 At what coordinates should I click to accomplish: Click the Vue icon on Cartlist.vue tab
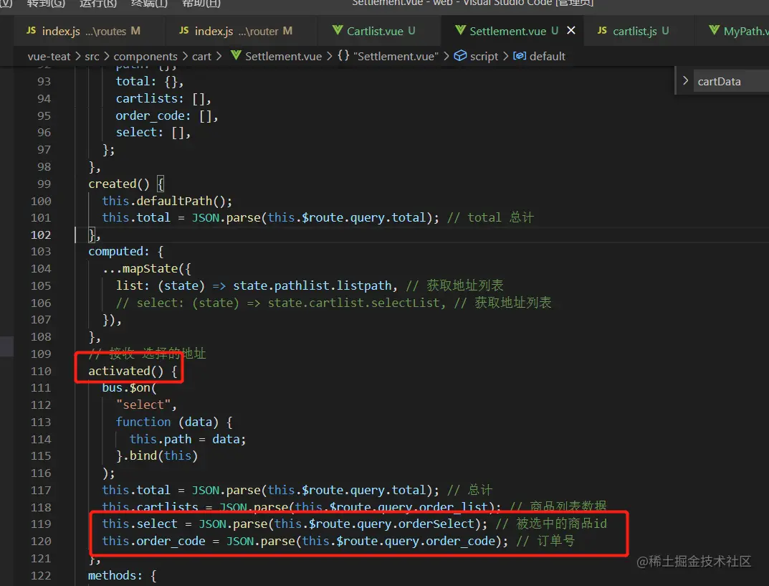coord(338,30)
